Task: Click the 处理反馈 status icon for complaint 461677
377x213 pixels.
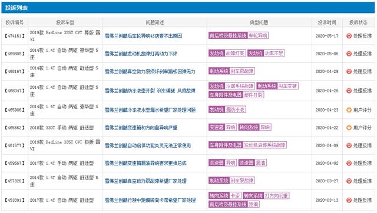Action: coord(349,145)
